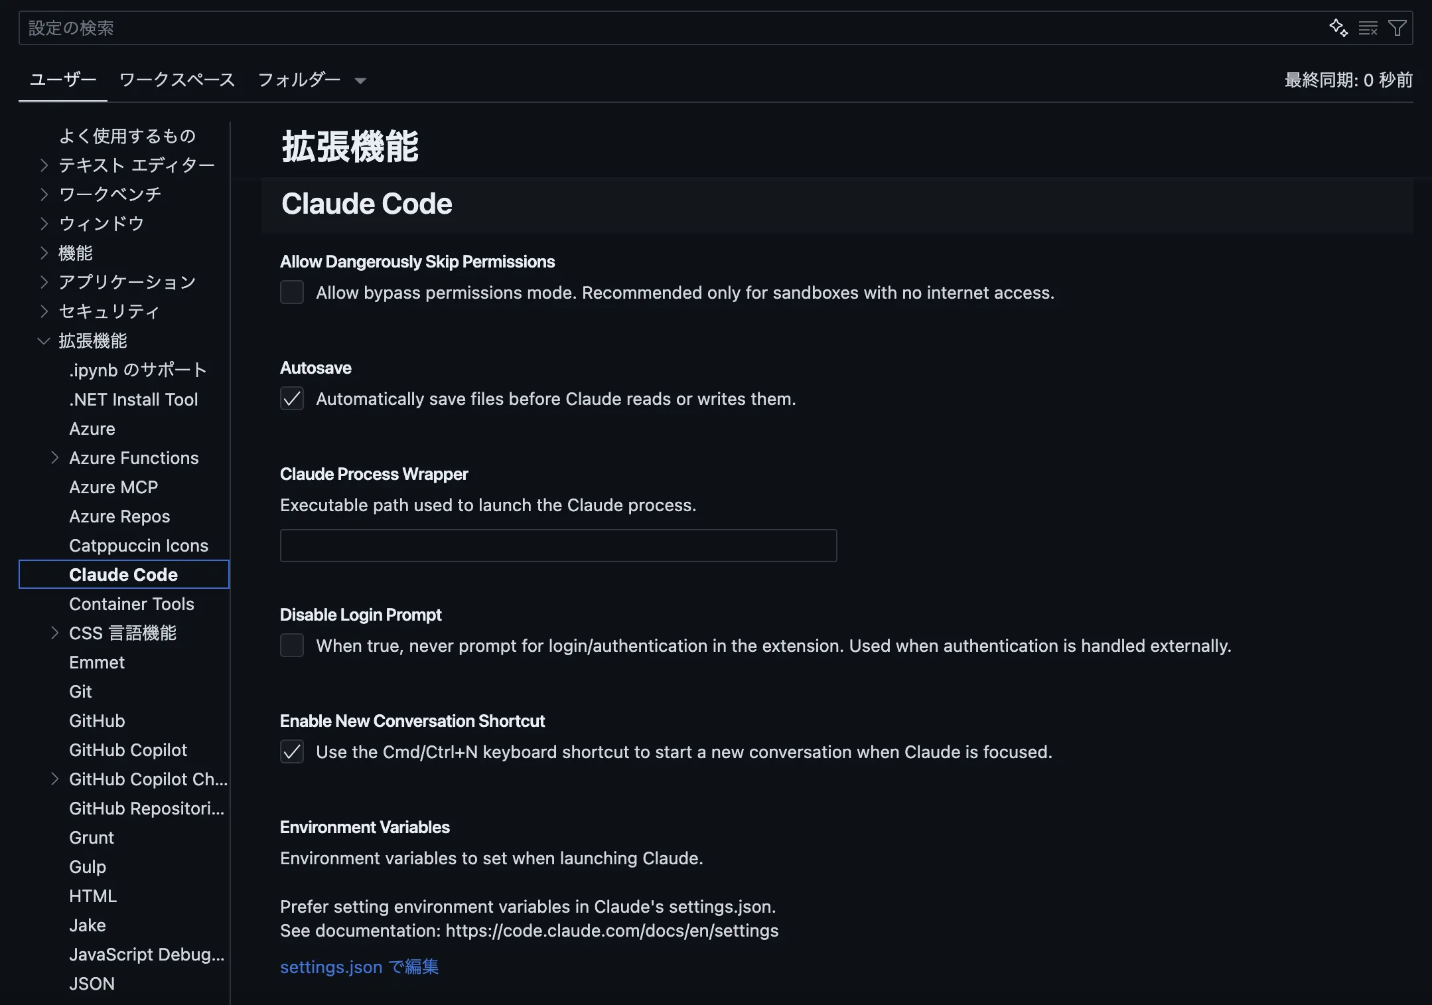Select GitHub Copilot in the sidebar
Viewport: 1432px width, 1005px height.
(x=128, y=749)
